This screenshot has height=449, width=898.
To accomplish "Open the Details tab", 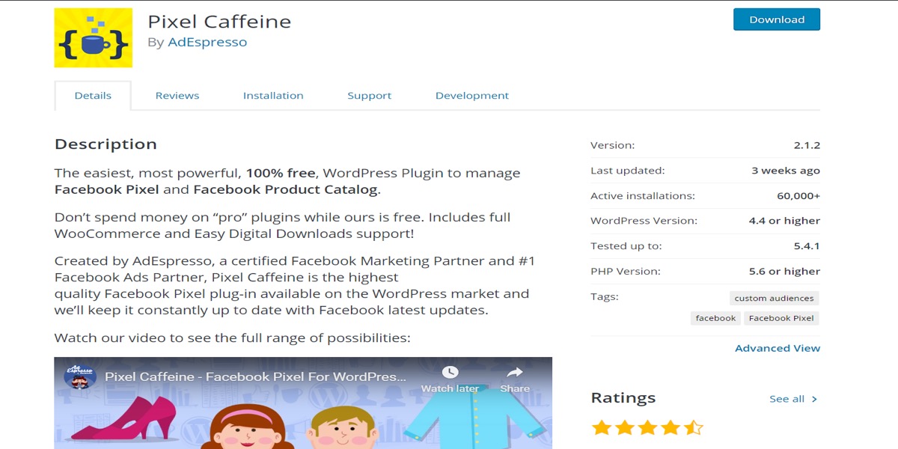I will tap(93, 96).
